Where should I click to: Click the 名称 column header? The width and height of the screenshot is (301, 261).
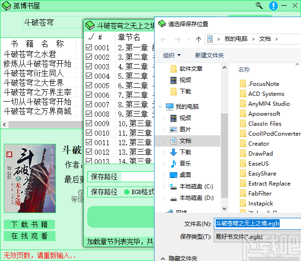click(244, 69)
